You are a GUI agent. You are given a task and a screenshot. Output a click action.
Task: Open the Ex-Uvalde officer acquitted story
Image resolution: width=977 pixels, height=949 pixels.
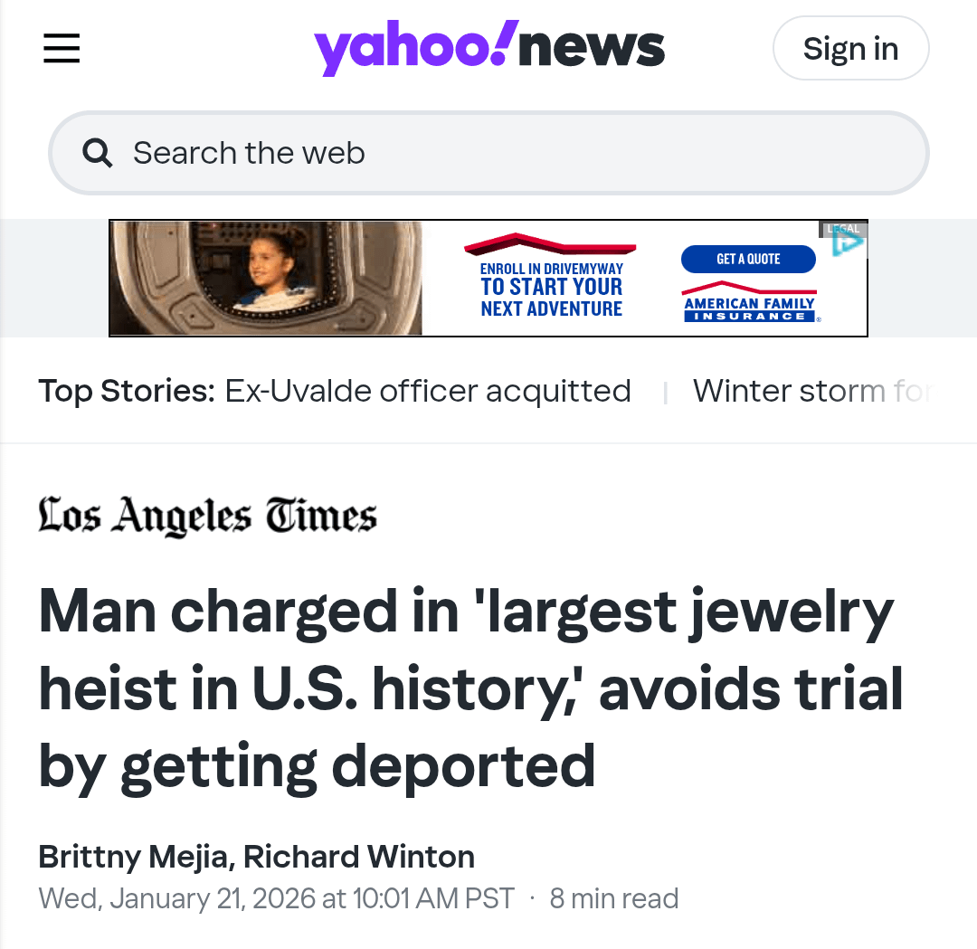tap(427, 391)
